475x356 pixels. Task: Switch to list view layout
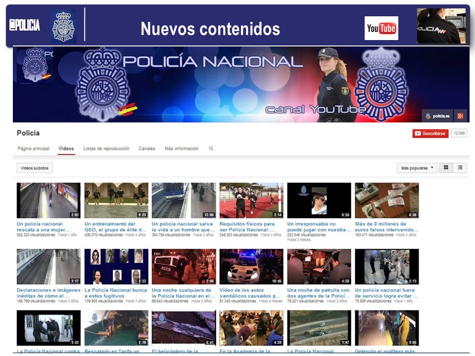pyautogui.click(x=460, y=168)
